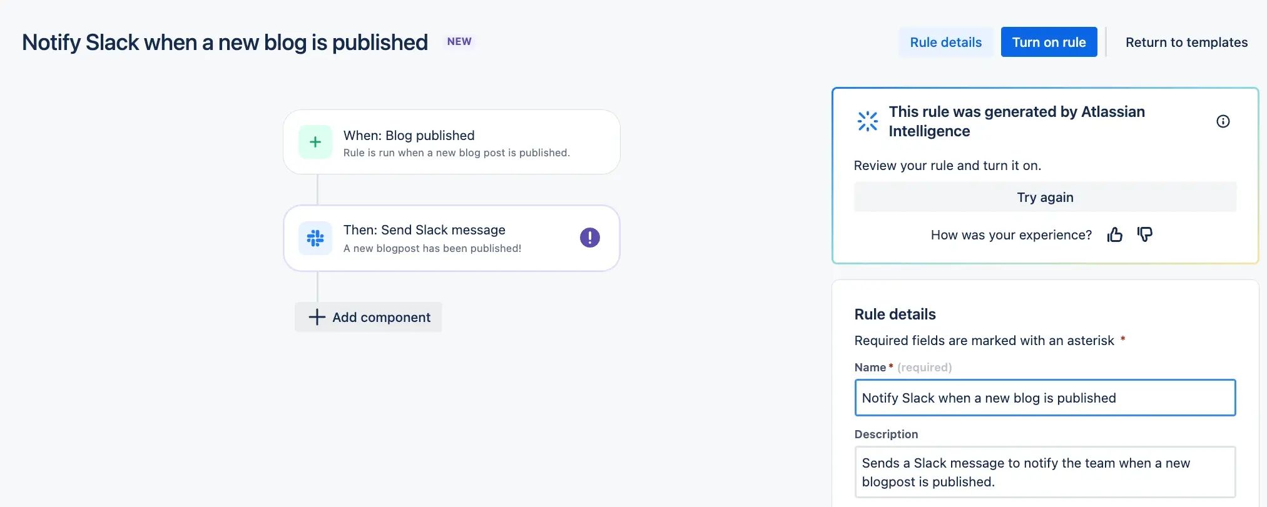1267x507 pixels.
Task: Click the Turn on rule button
Action: coord(1049,42)
